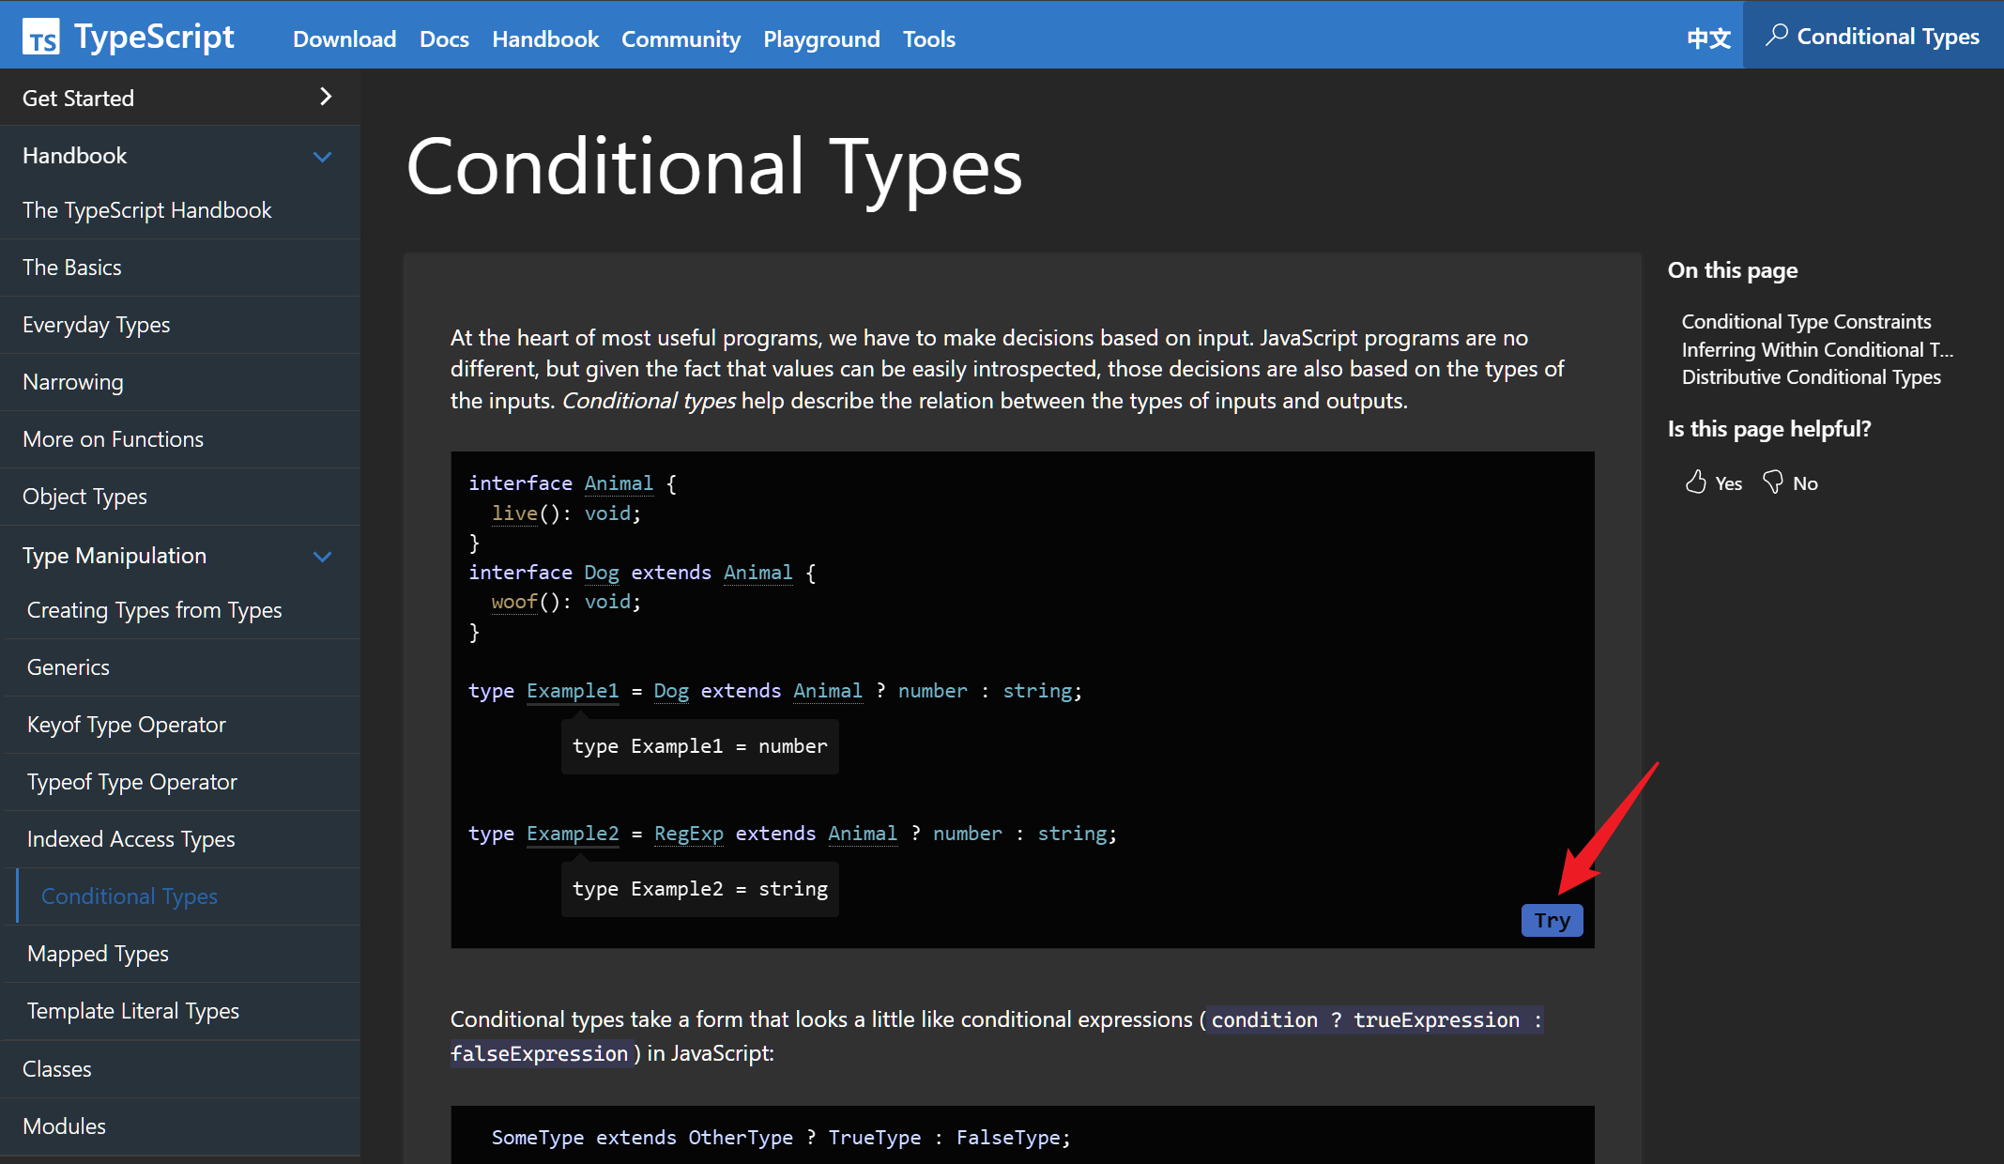Collapse the Type Manipulation chevron
The height and width of the screenshot is (1164, 2004).
tap(322, 557)
